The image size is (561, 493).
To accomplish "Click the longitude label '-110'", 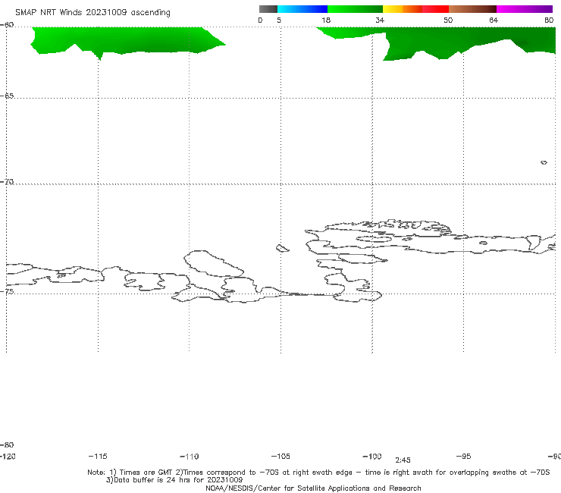I will point(190,457).
